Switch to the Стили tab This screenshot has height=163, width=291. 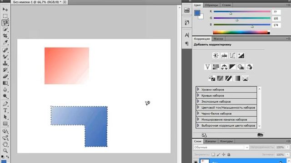click(x=226, y=5)
